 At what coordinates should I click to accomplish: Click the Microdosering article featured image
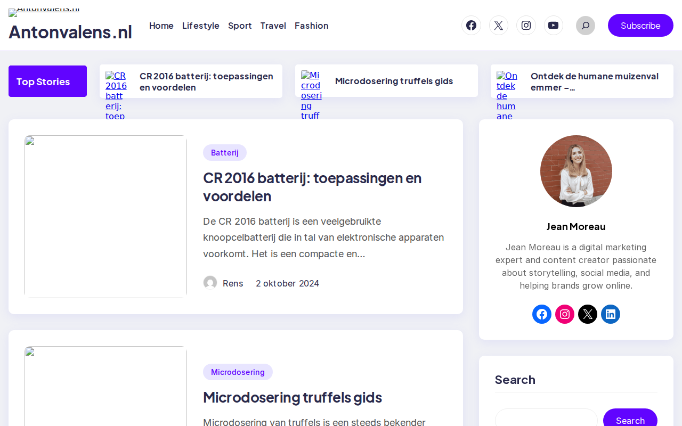point(105,386)
